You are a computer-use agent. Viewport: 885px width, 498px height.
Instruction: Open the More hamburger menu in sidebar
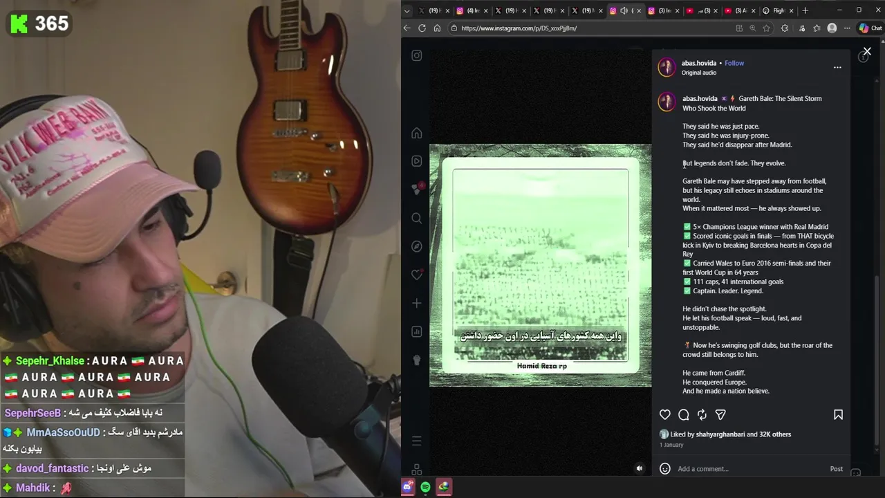coord(417,441)
